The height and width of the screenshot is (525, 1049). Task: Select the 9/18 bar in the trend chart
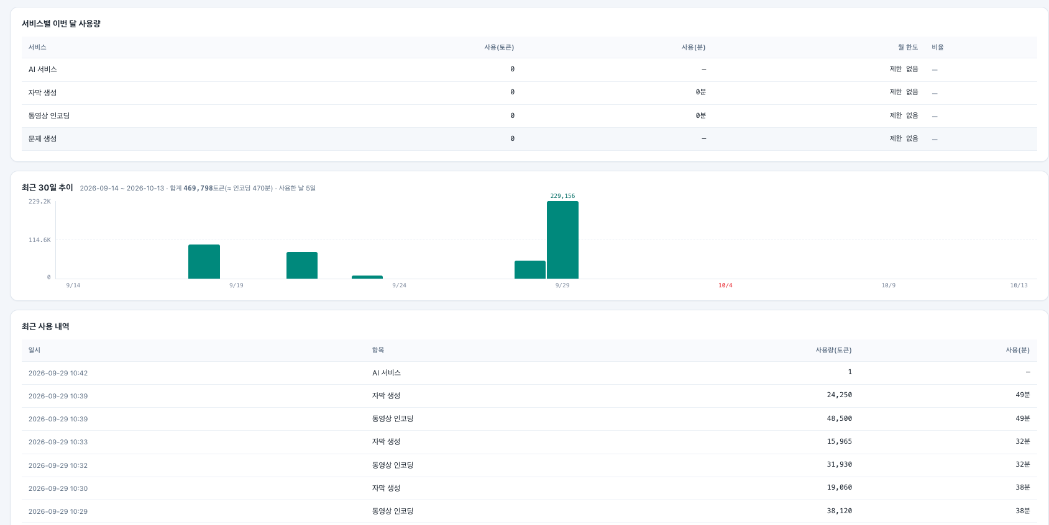click(204, 261)
